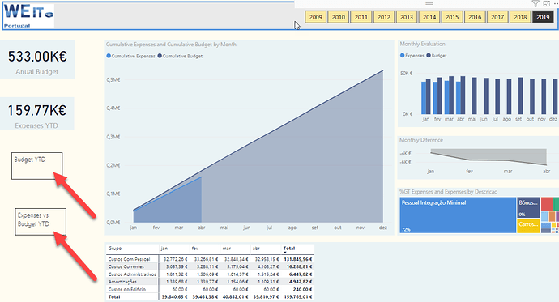
Task: Click the Budget legend marker in Monthly Evaluation
Action: coord(429,56)
